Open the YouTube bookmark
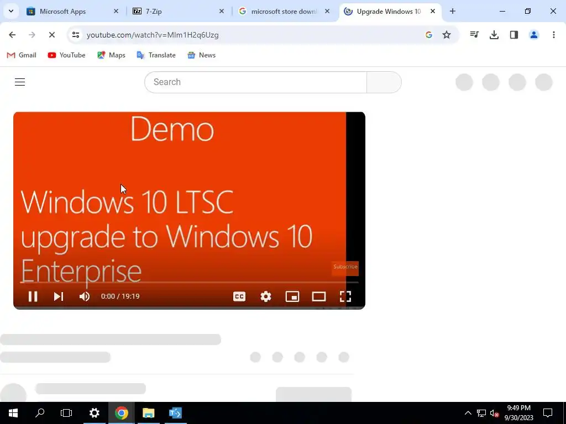Image resolution: width=566 pixels, height=424 pixels. (66, 55)
